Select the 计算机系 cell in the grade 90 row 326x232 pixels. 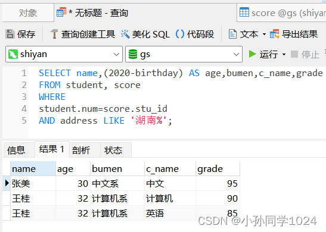[117, 198]
